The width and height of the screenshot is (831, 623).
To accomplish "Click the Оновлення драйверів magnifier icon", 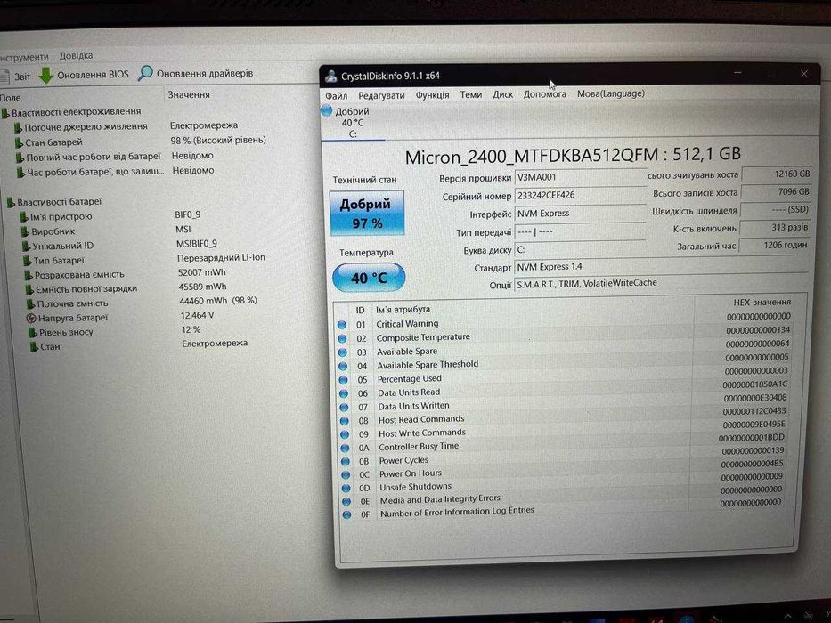I will click(x=145, y=73).
